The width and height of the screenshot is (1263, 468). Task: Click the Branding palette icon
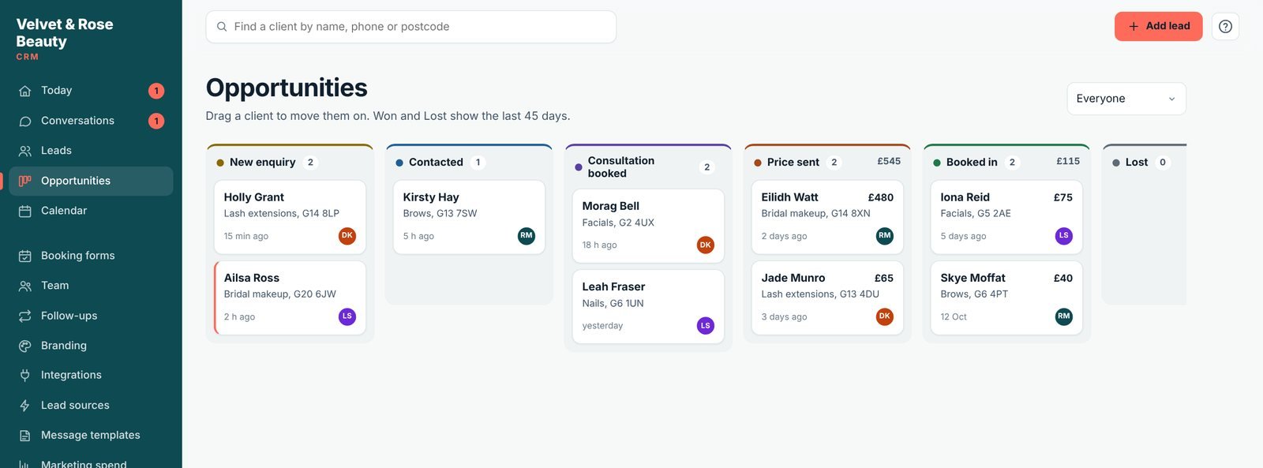click(25, 346)
